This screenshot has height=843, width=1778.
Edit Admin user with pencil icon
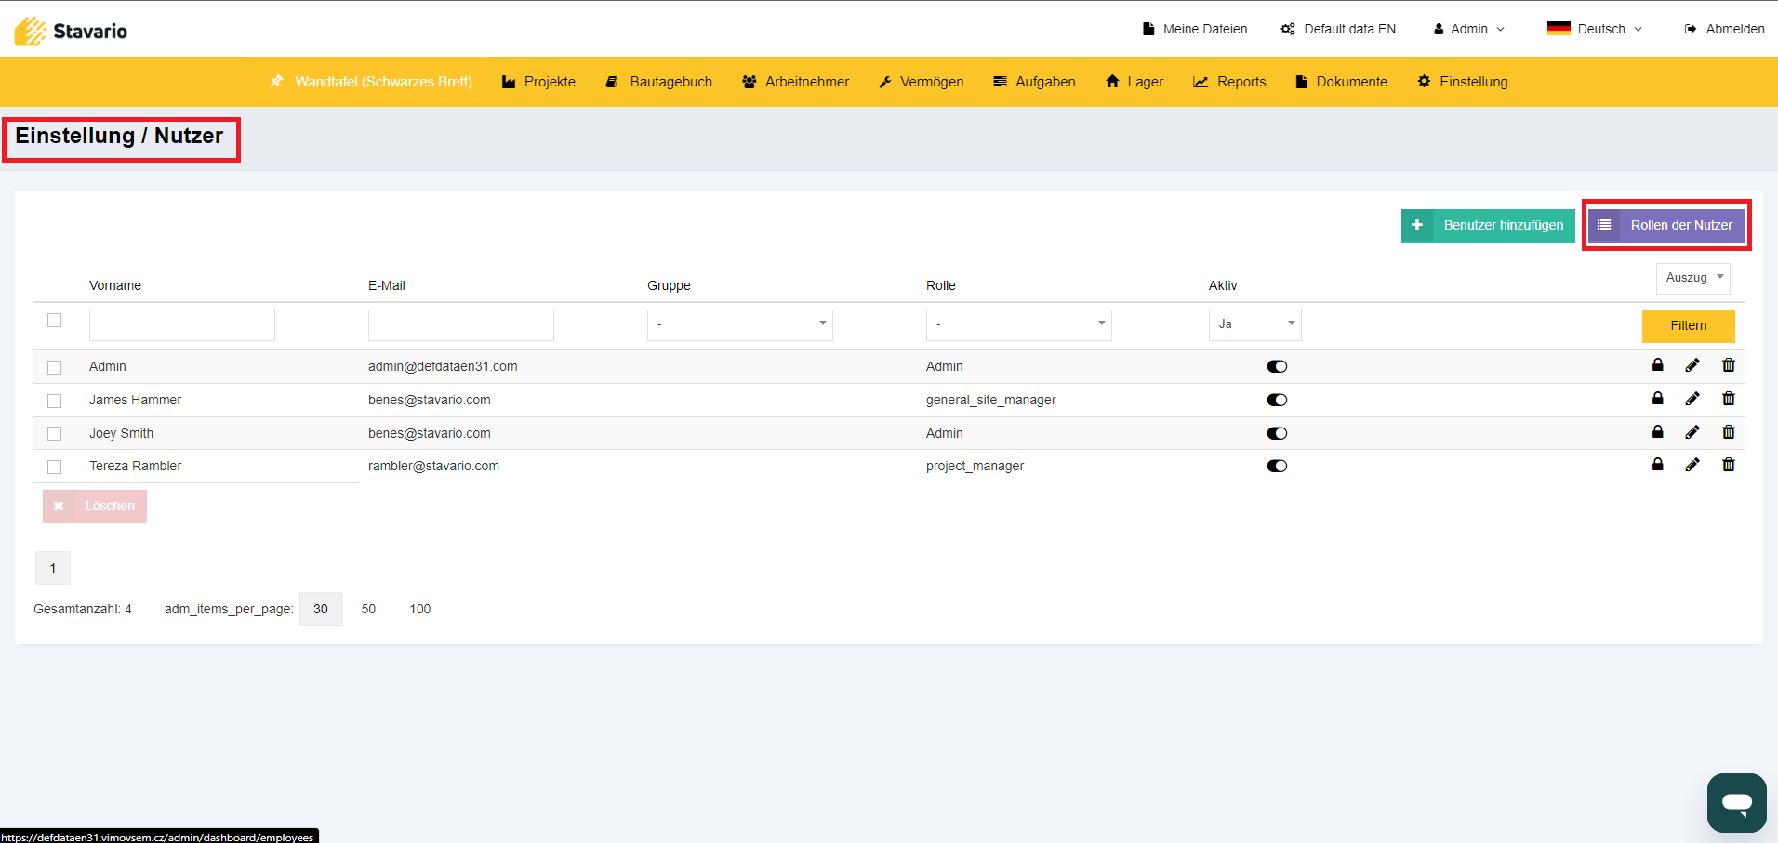pos(1692,365)
